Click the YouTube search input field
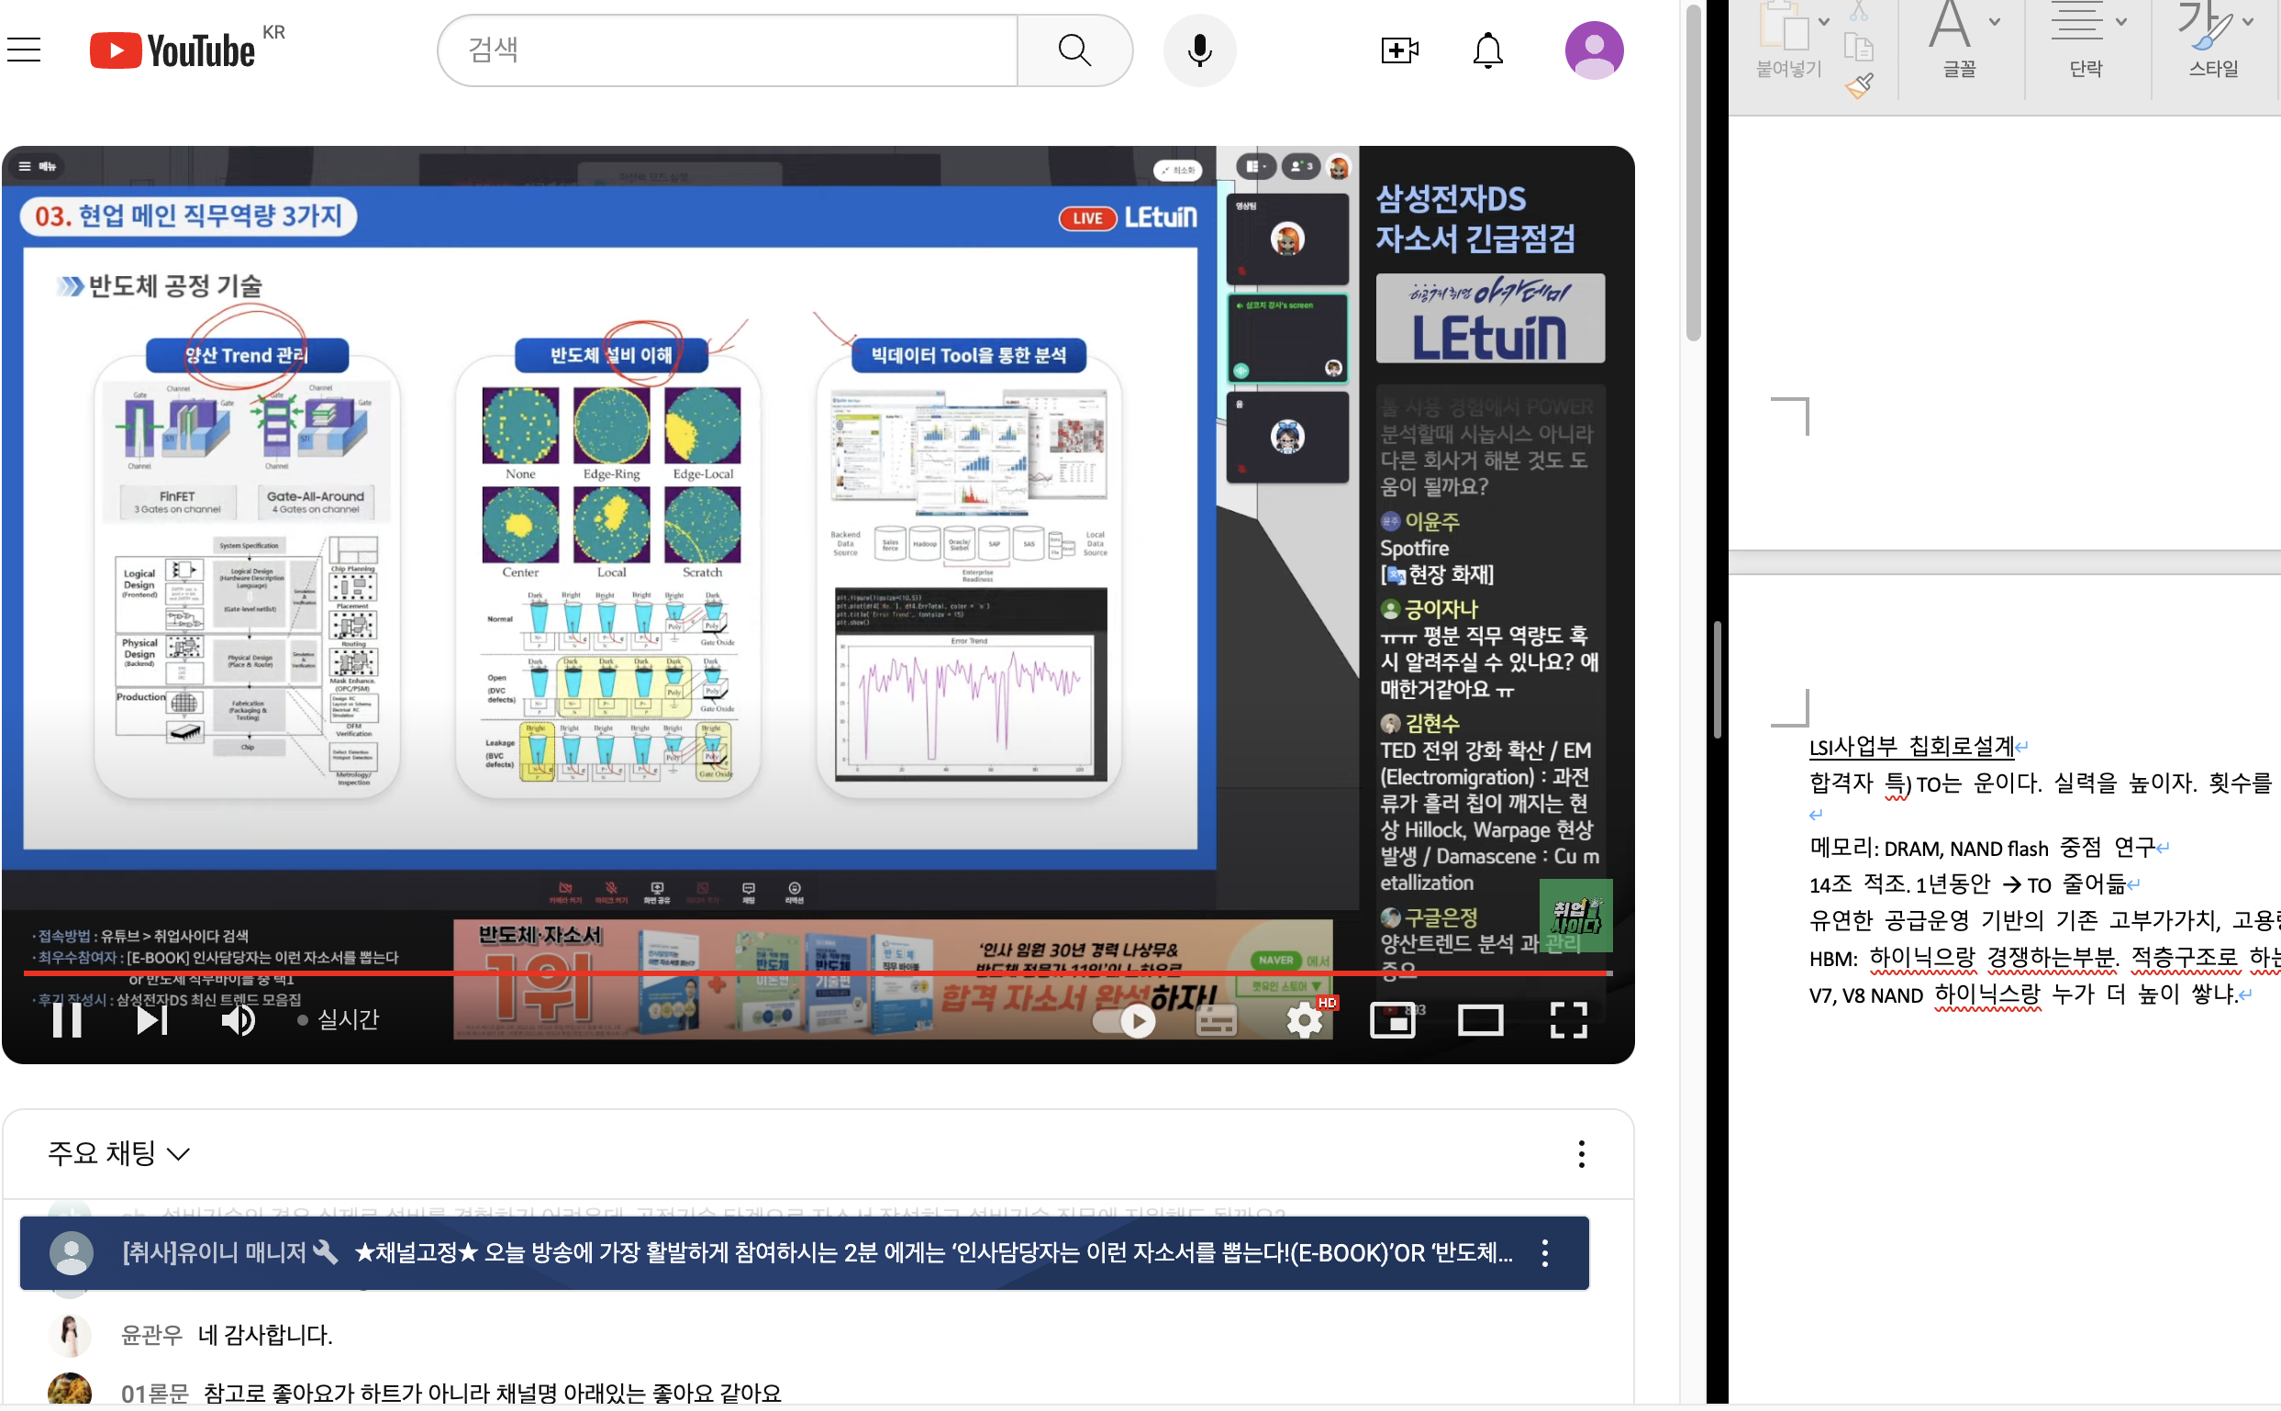This screenshot has height=1411, width=2281. pos(727,50)
